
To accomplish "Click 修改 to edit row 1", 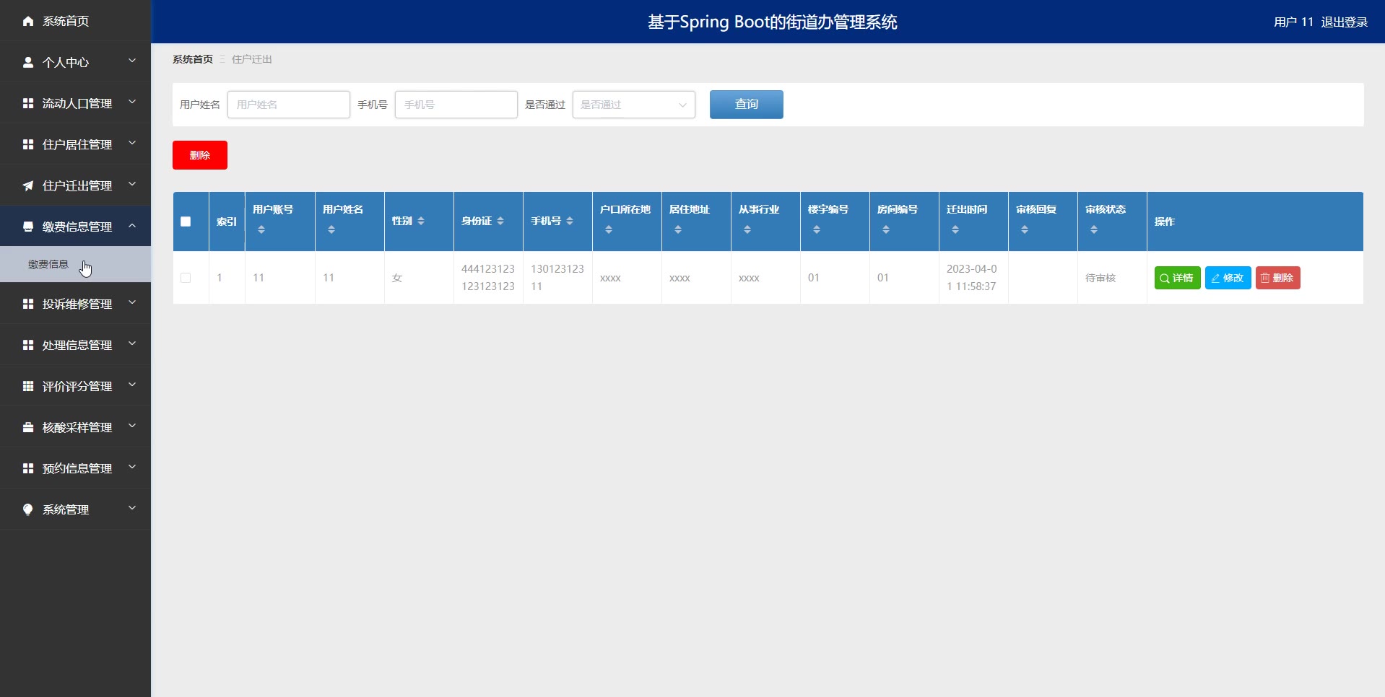I will coord(1228,278).
